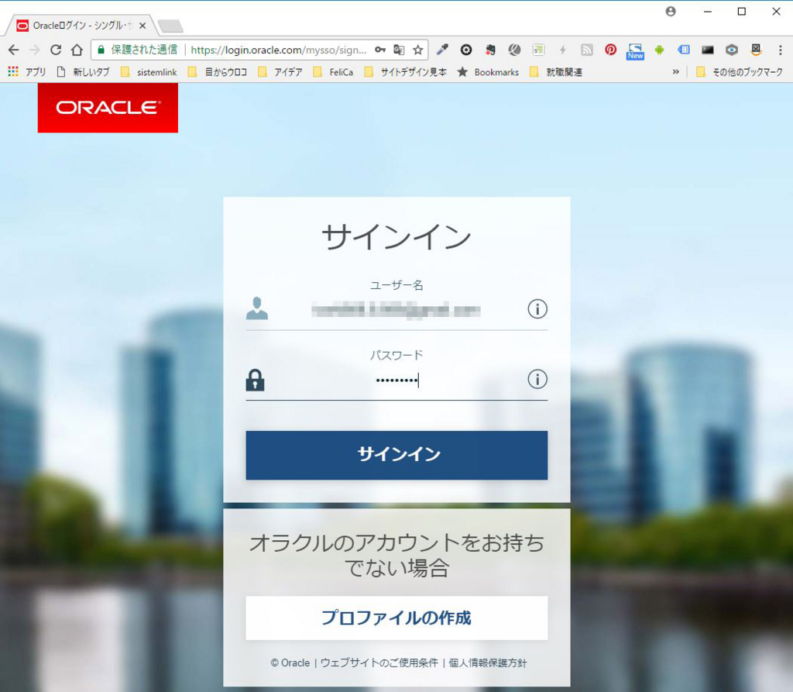The height and width of the screenshot is (692, 793).
Task: Open the Pinterest save extension
Action: pyautogui.click(x=611, y=50)
